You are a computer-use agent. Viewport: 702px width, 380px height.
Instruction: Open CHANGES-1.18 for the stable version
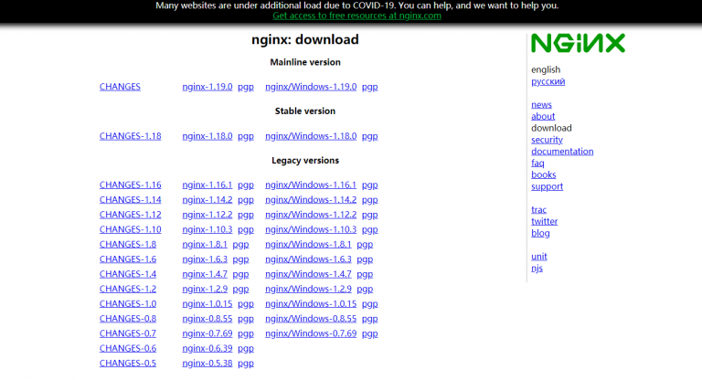(130, 136)
